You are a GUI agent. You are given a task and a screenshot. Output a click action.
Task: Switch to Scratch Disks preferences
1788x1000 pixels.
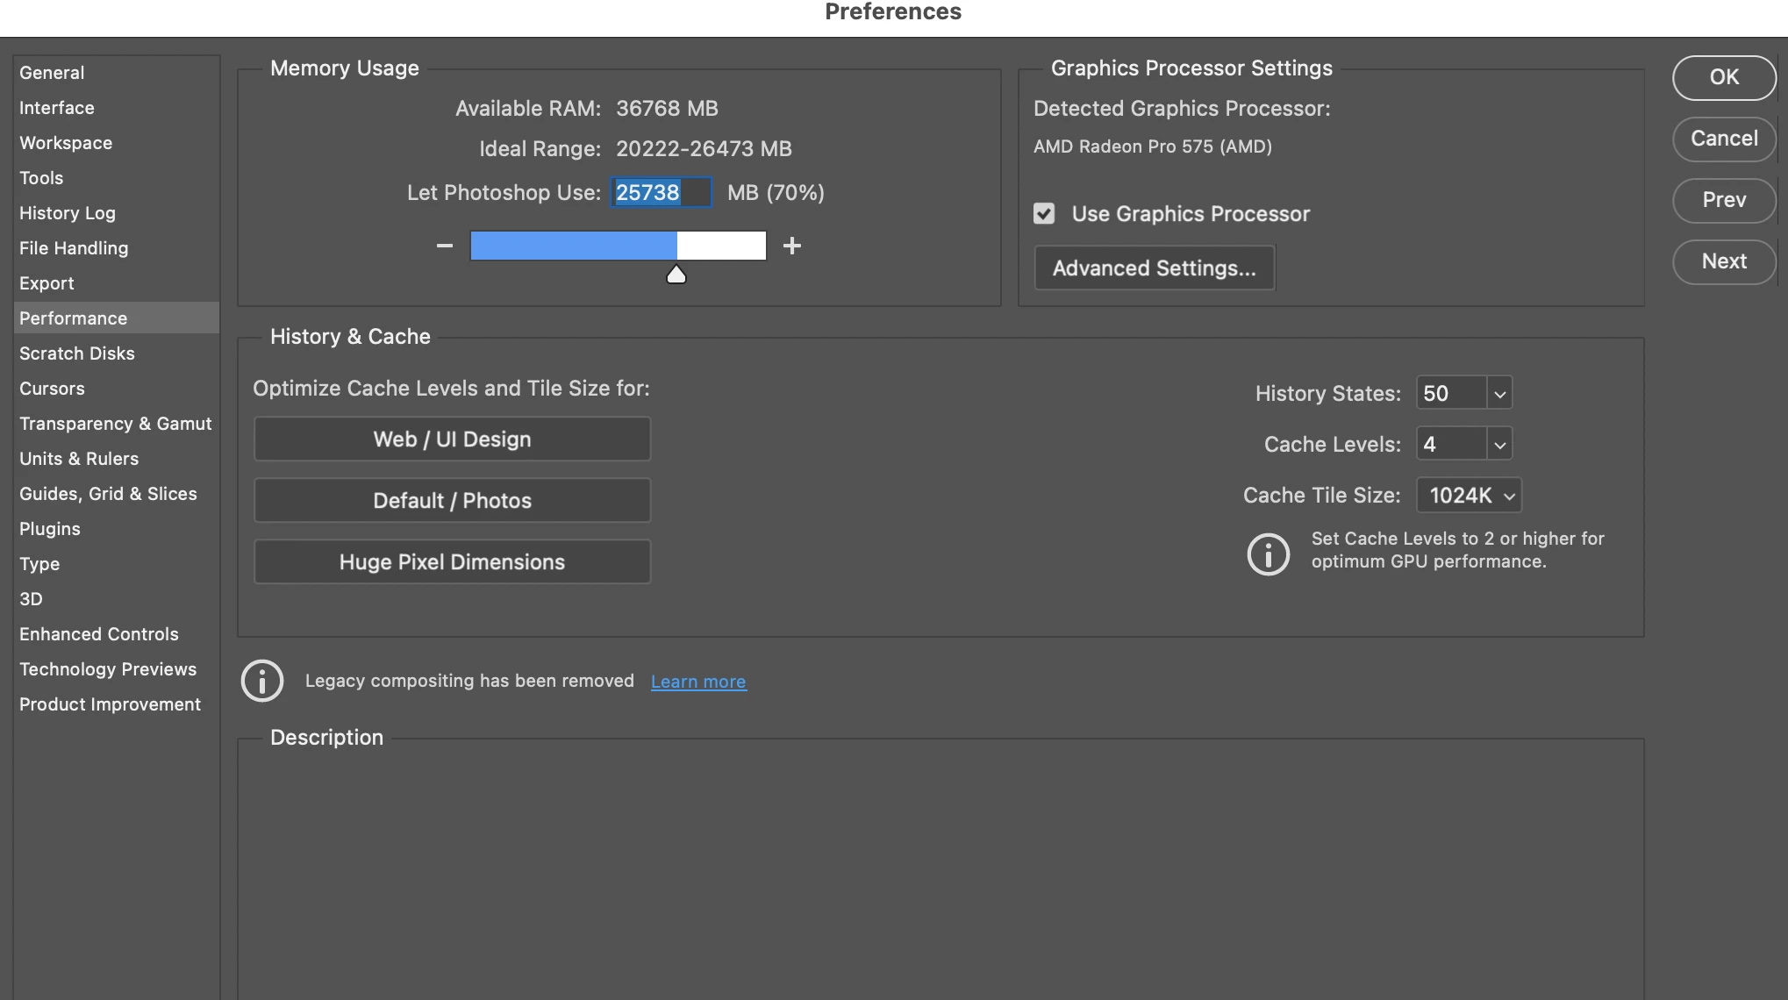coord(77,354)
